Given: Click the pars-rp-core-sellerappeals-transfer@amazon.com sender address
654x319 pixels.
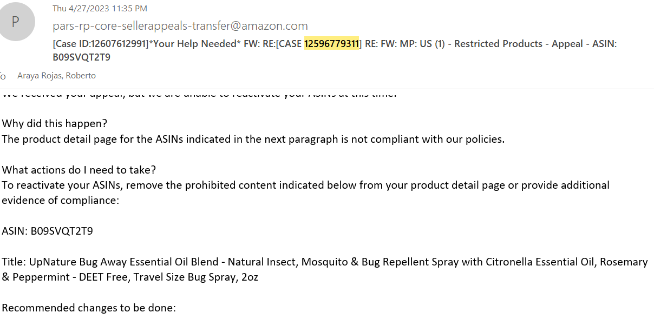Looking at the screenshot, I should [180, 26].
